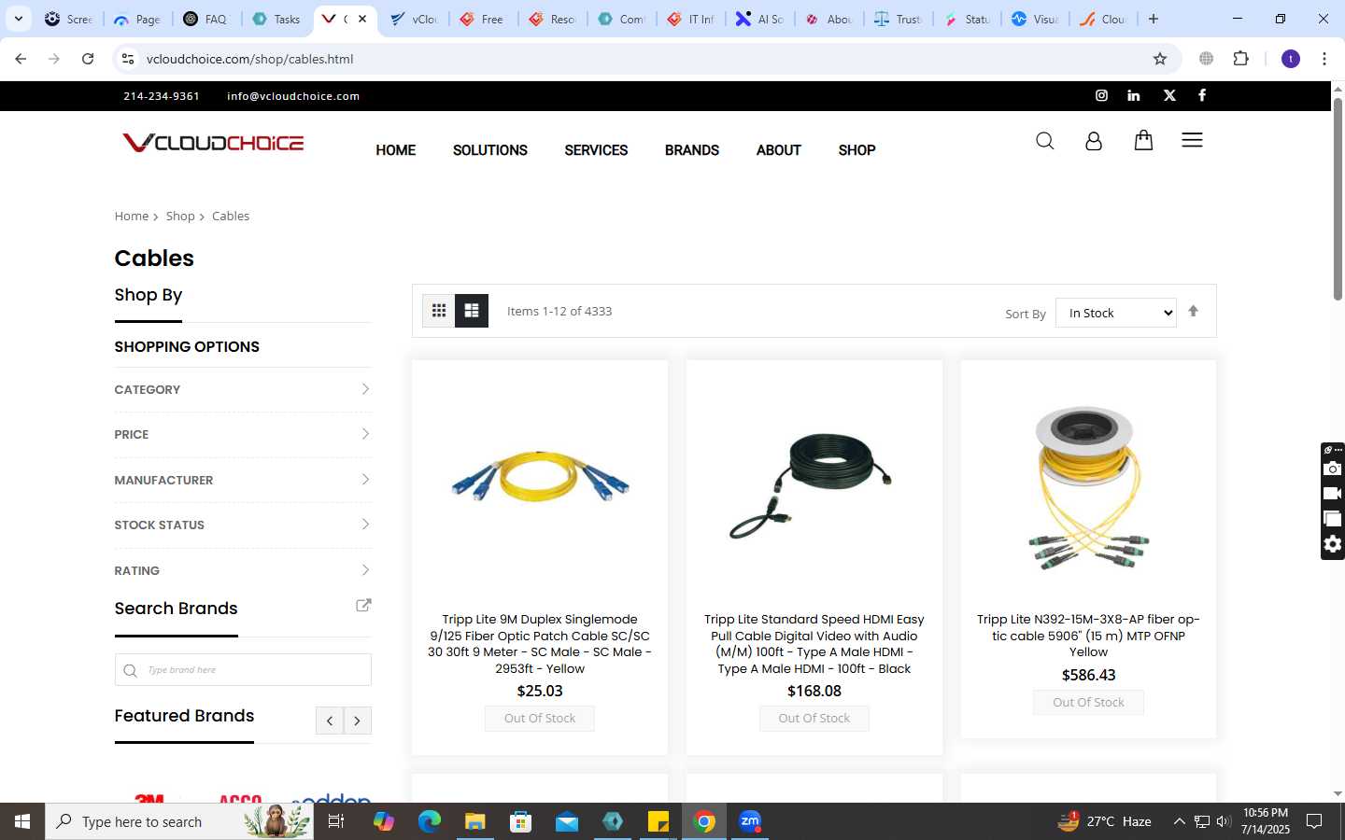Click the video record icon on side widget

click(x=1333, y=493)
